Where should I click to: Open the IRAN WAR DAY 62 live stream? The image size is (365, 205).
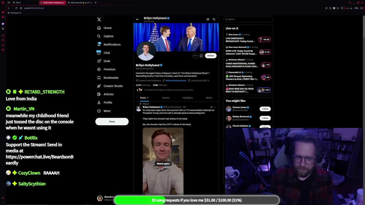tap(248, 89)
